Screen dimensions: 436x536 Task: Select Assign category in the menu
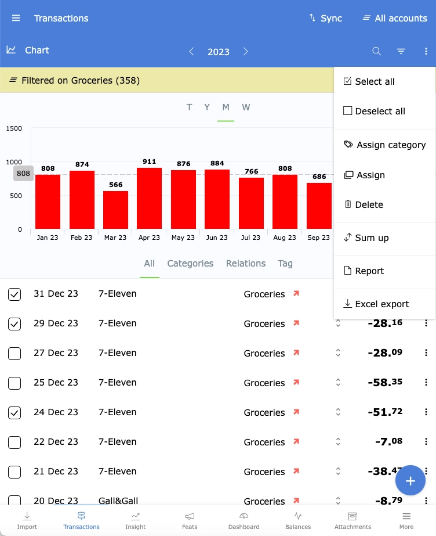click(390, 145)
